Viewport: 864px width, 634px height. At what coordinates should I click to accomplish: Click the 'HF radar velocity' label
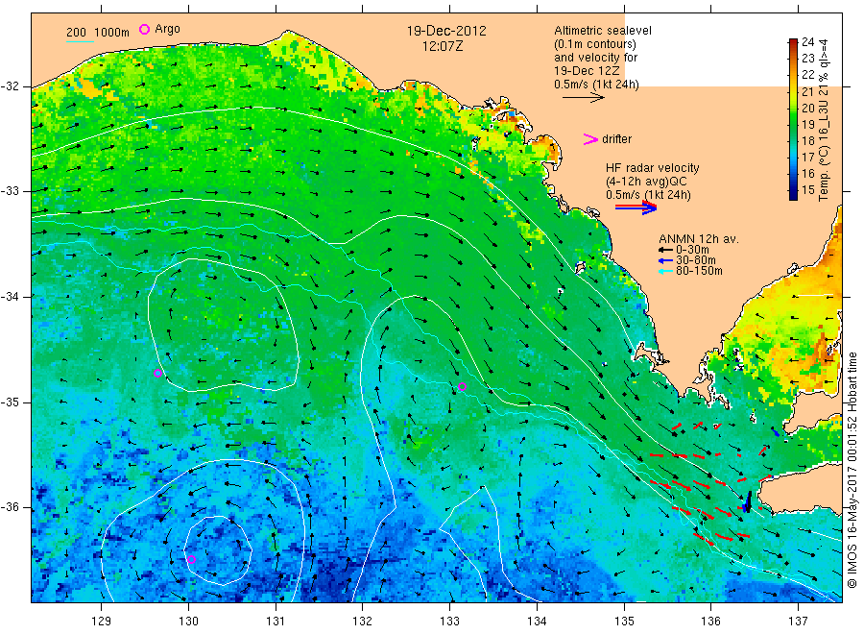pyautogui.click(x=653, y=167)
